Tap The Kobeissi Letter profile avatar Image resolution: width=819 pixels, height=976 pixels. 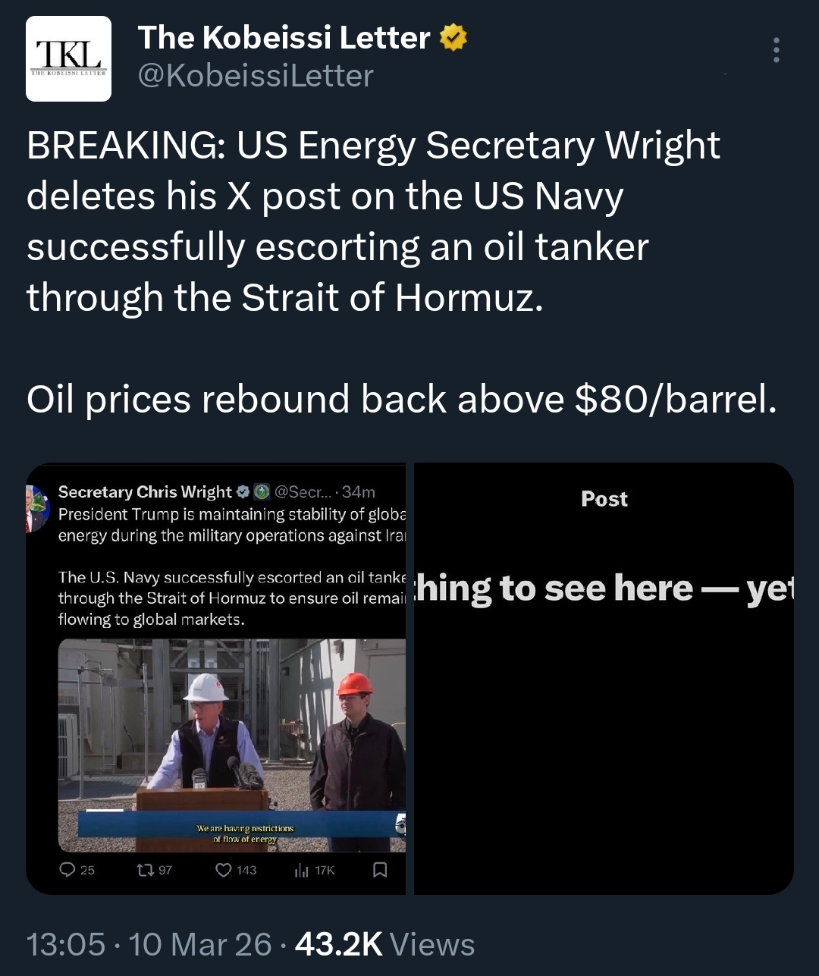tap(69, 58)
